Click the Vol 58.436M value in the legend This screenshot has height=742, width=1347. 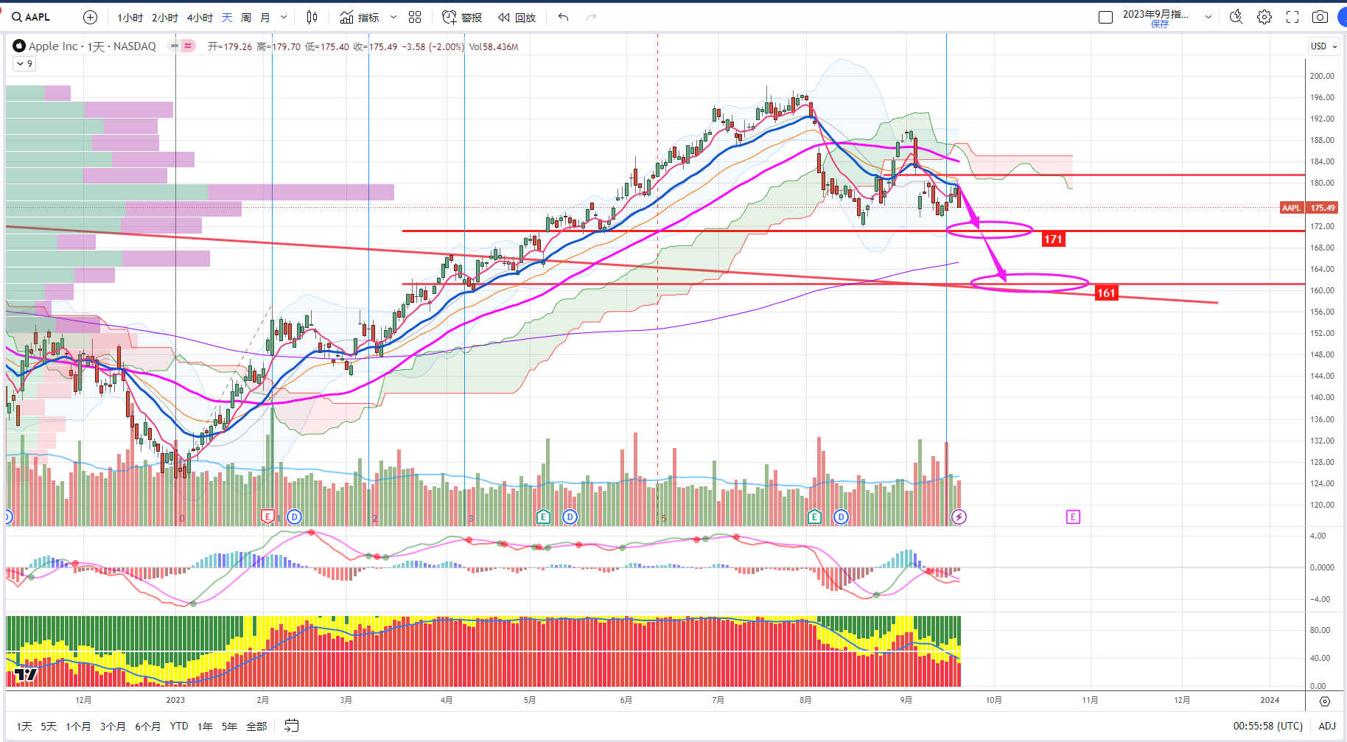click(x=494, y=46)
